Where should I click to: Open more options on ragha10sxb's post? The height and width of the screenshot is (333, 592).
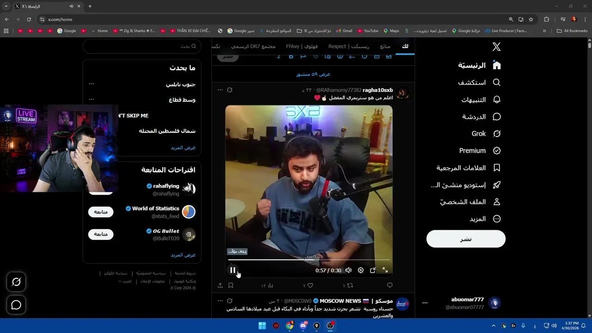pyautogui.click(x=220, y=90)
